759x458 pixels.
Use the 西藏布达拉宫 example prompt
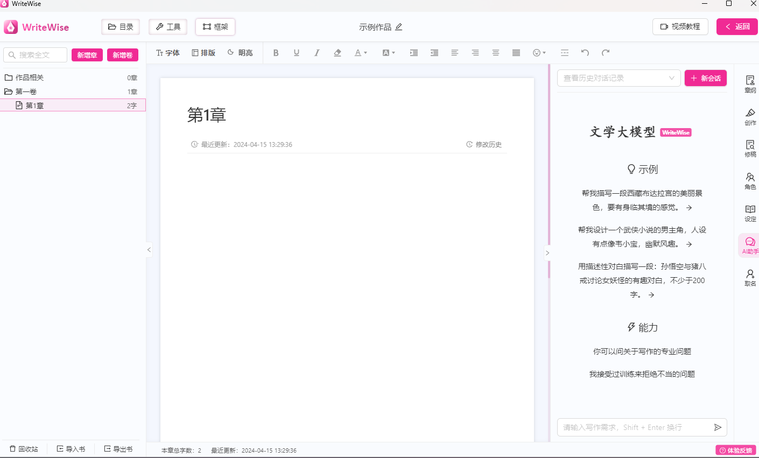tap(642, 200)
